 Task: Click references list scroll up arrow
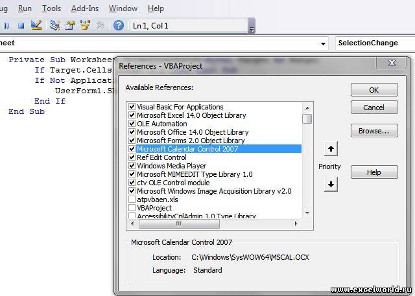coord(307,108)
